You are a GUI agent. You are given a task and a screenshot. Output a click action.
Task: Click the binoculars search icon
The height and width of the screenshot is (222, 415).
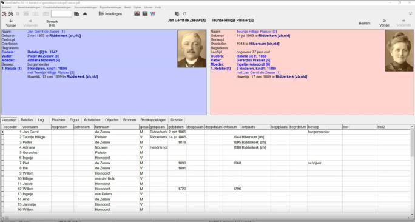click(x=85, y=14)
